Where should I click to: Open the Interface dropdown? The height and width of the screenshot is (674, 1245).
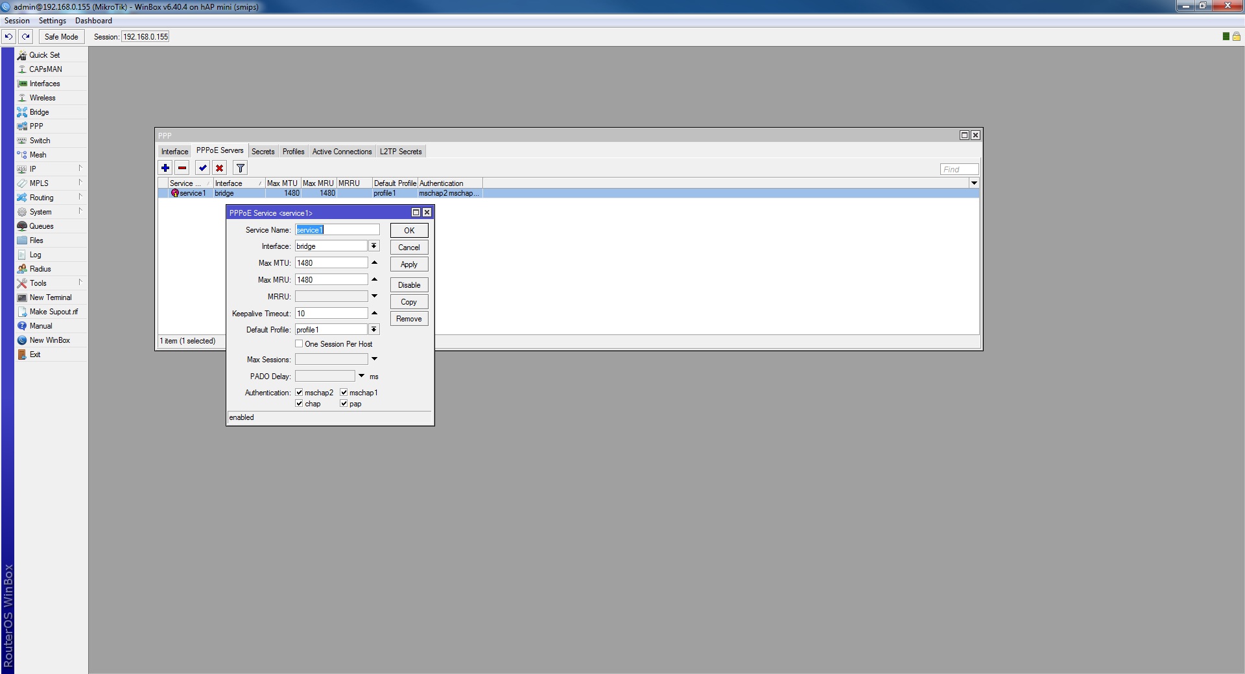pyautogui.click(x=374, y=246)
